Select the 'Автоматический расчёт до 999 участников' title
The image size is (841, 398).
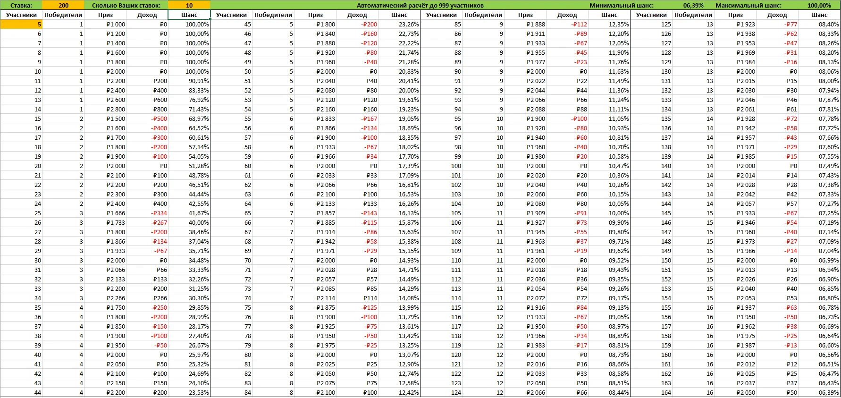(420, 5)
